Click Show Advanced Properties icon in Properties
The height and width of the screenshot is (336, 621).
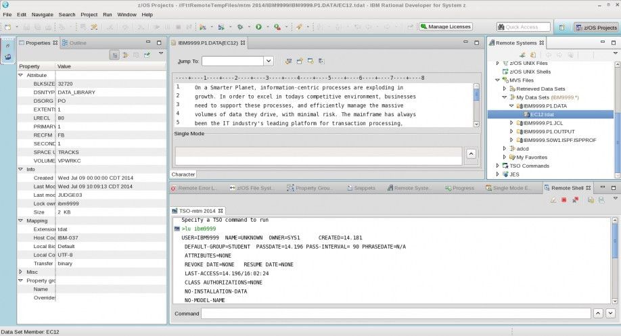[x=126, y=55]
